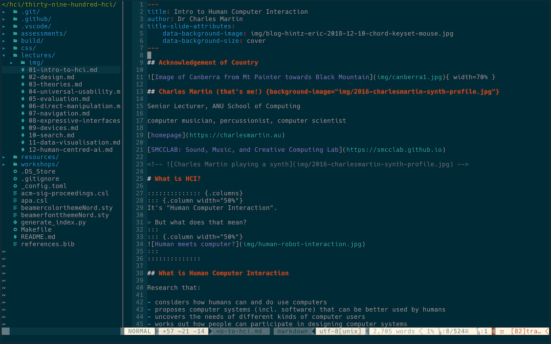Click the gear icon beside .gitignore

(15, 178)
